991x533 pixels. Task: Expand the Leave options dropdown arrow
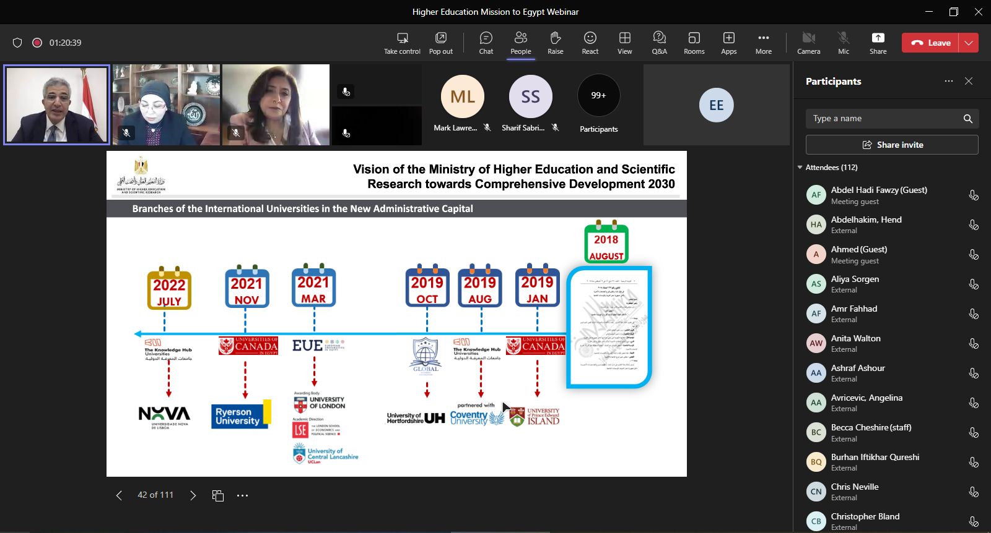tap(969, 43)
